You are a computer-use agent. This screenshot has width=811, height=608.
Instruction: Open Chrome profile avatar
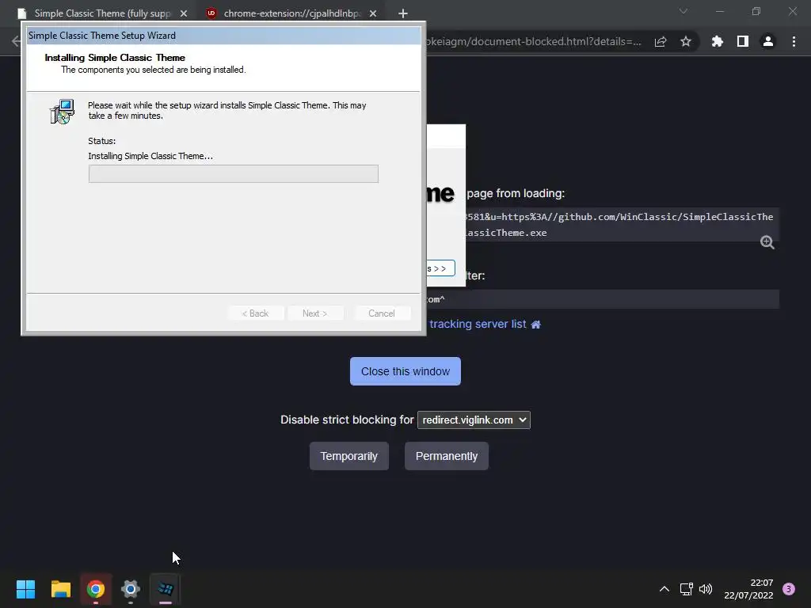click(768, 41)
